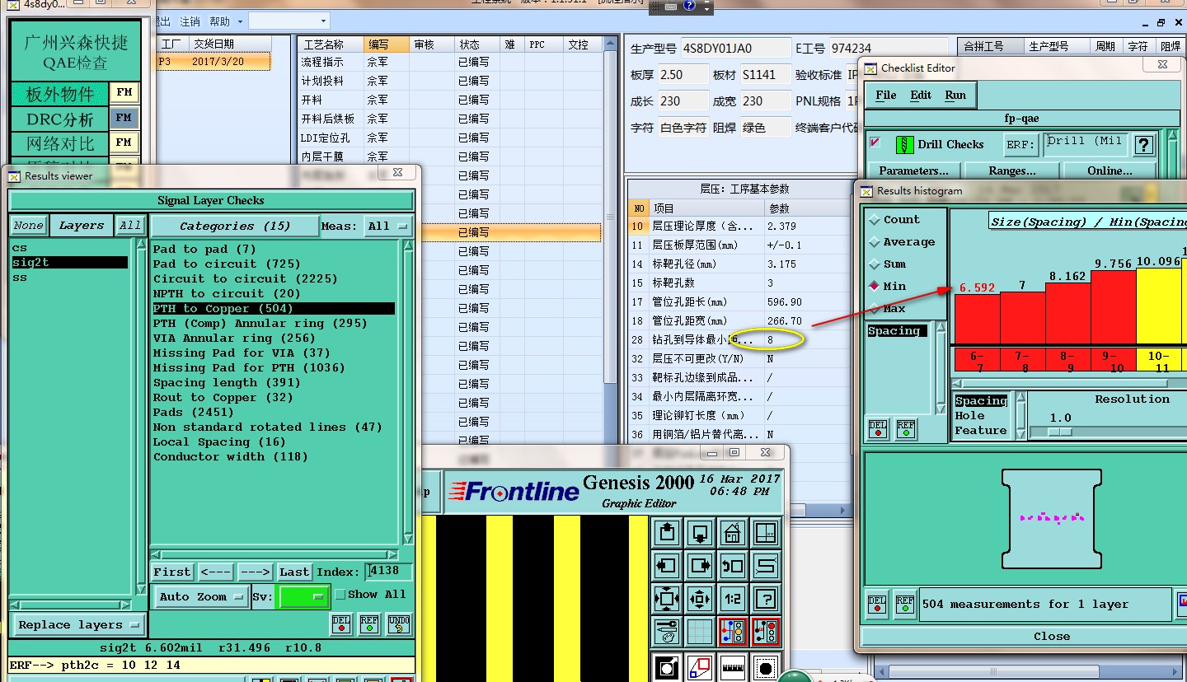The width and height of the screenshot is (1187, 682).
Task: Click DEL icon in Results viewer
Action: coord(342,624)
